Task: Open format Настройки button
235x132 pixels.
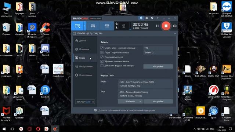Action: [158, 102]
